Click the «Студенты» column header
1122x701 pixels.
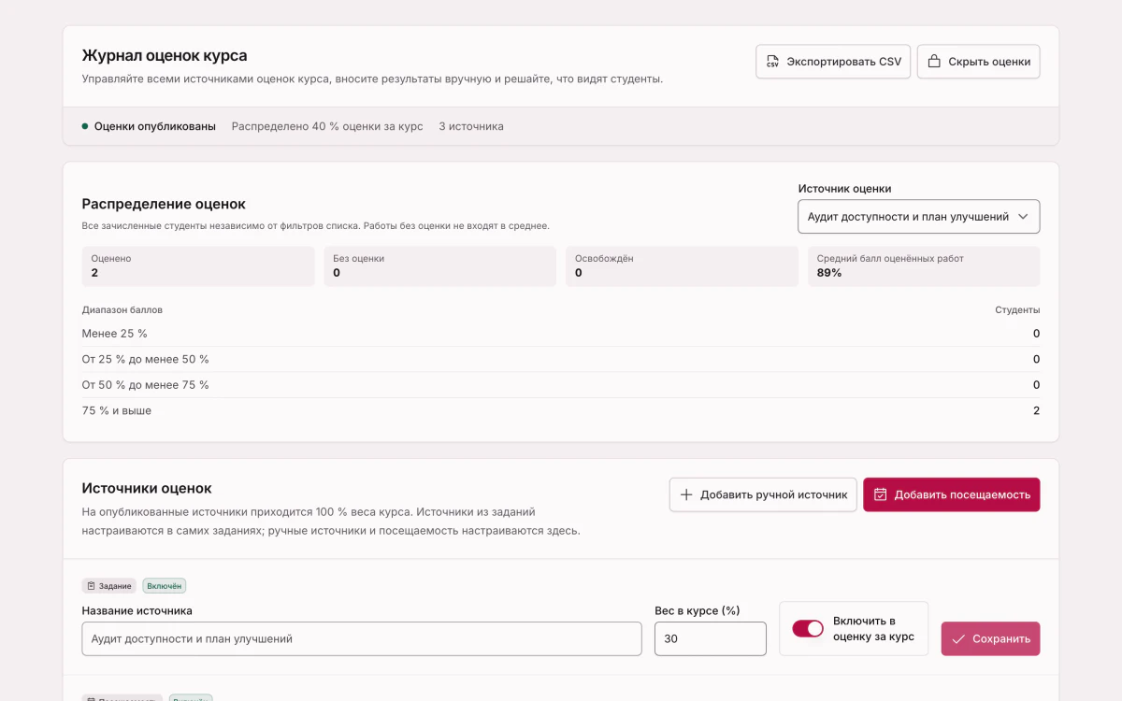[x=1017, y=309]
